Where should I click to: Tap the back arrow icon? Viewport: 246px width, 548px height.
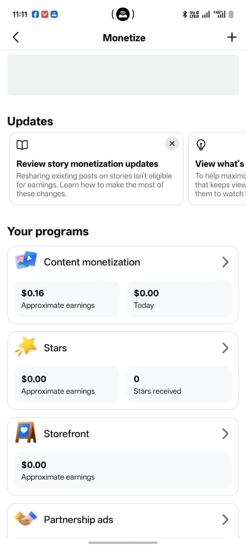16,37
